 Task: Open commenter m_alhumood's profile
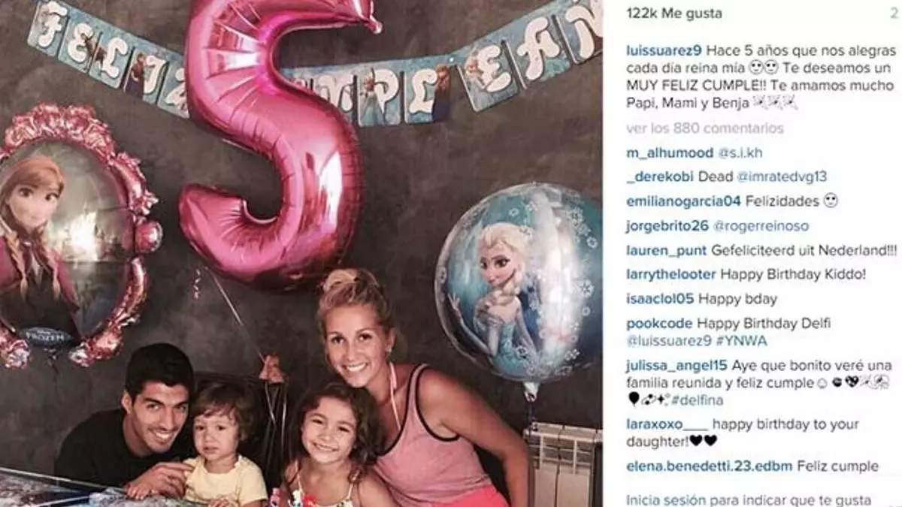pos(670,153)
